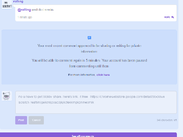
Task: Click the second draft line starting 'scratch'
Action: [x=56, y=102]
